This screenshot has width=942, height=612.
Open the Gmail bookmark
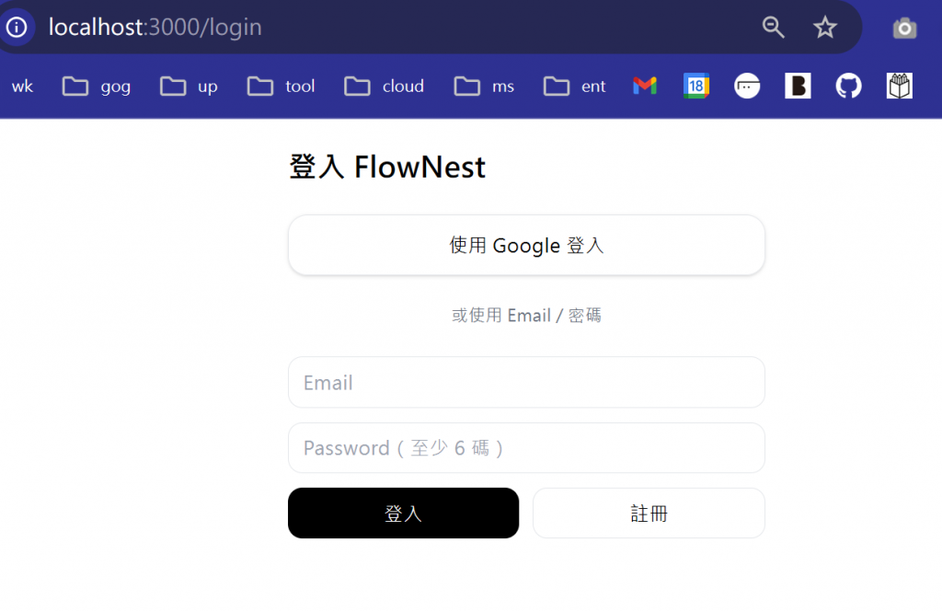(645, 86)
